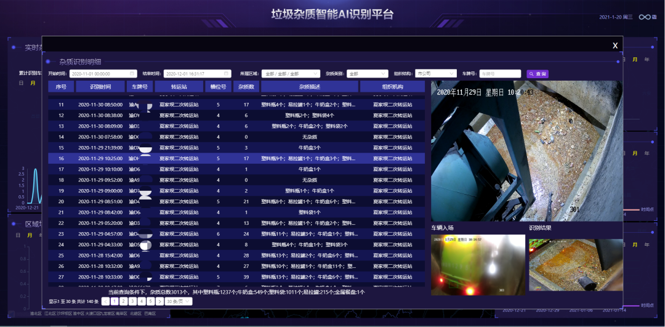The width and height of the screenshot is (665, 327).
Task: Jump to page 3 in pagination
Action: [x=132, y=302]
